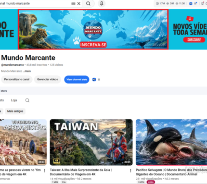Image resolution: width=207 pixels, height=184 pixels.
Task: Click the trophy icon with red dot
Action: coord(203,3)
